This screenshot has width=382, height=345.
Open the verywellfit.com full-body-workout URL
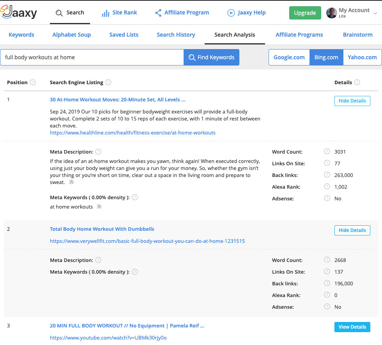[147, 241]
